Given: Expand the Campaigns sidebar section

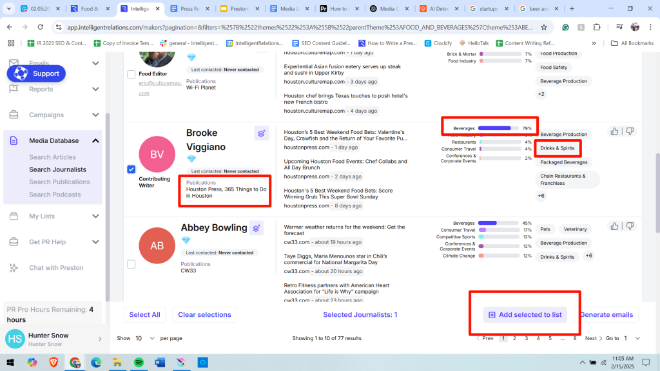Looking at the screenshot, I should point(95,115).
